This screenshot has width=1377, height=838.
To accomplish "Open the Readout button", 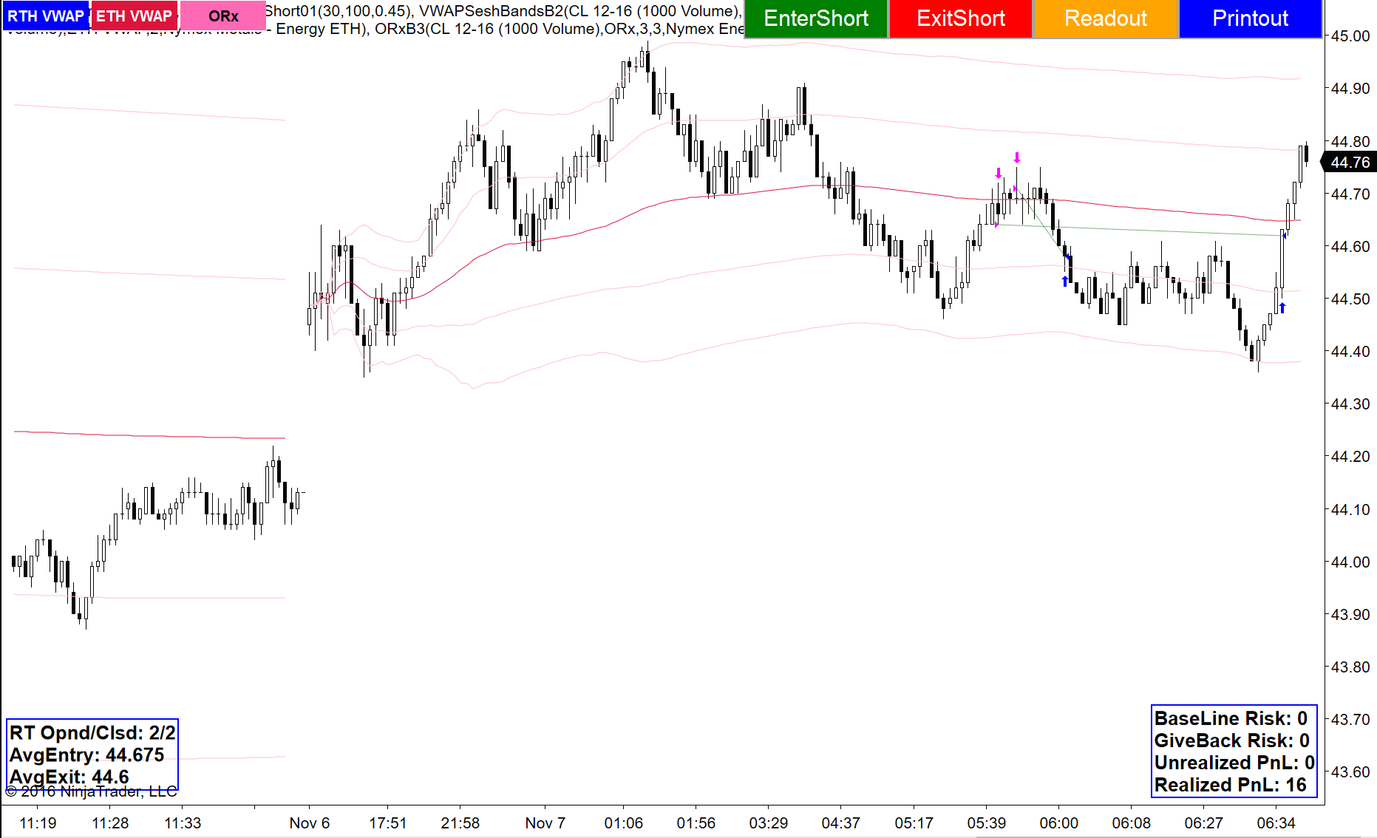I will [1106, 18].
